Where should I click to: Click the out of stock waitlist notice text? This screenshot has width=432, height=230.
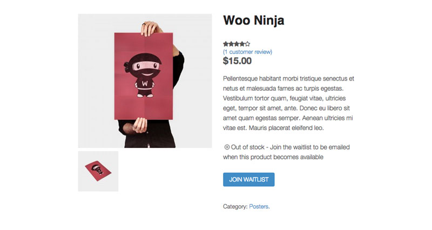pyautogui.click(x=287, y=152)
